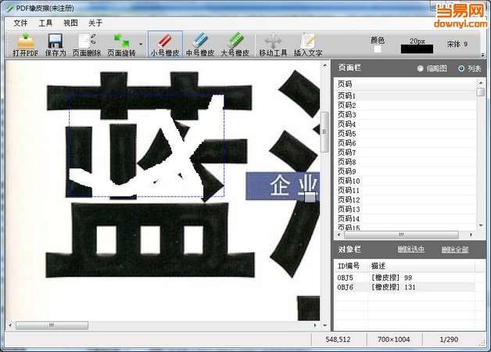
Task: Expand the 页面旋转 dropdown arrow
Action: click(141, 44)
